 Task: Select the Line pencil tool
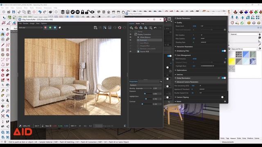click(x=3, y=45)
